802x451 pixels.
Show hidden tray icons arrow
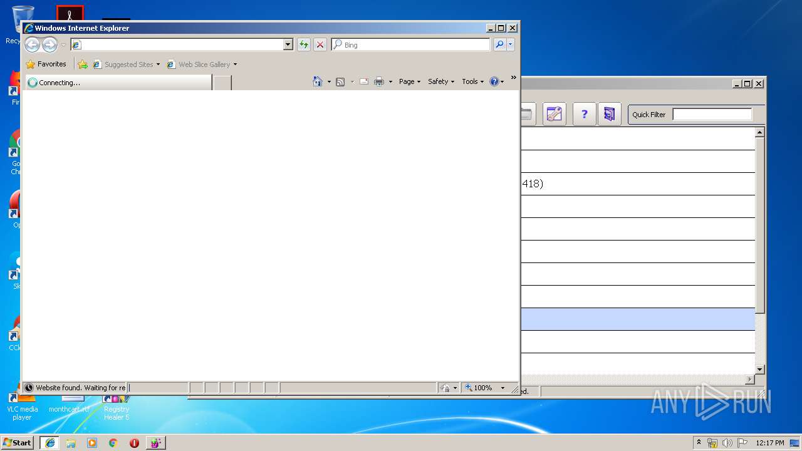[x=699, y=442]
